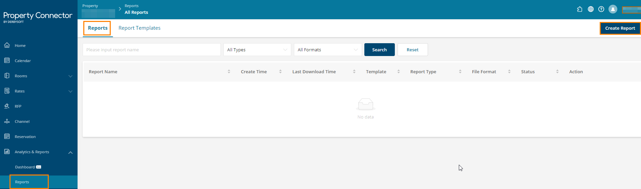Click the All Reports breadcrumb title

pyautogui.click(x=136, y=12)
